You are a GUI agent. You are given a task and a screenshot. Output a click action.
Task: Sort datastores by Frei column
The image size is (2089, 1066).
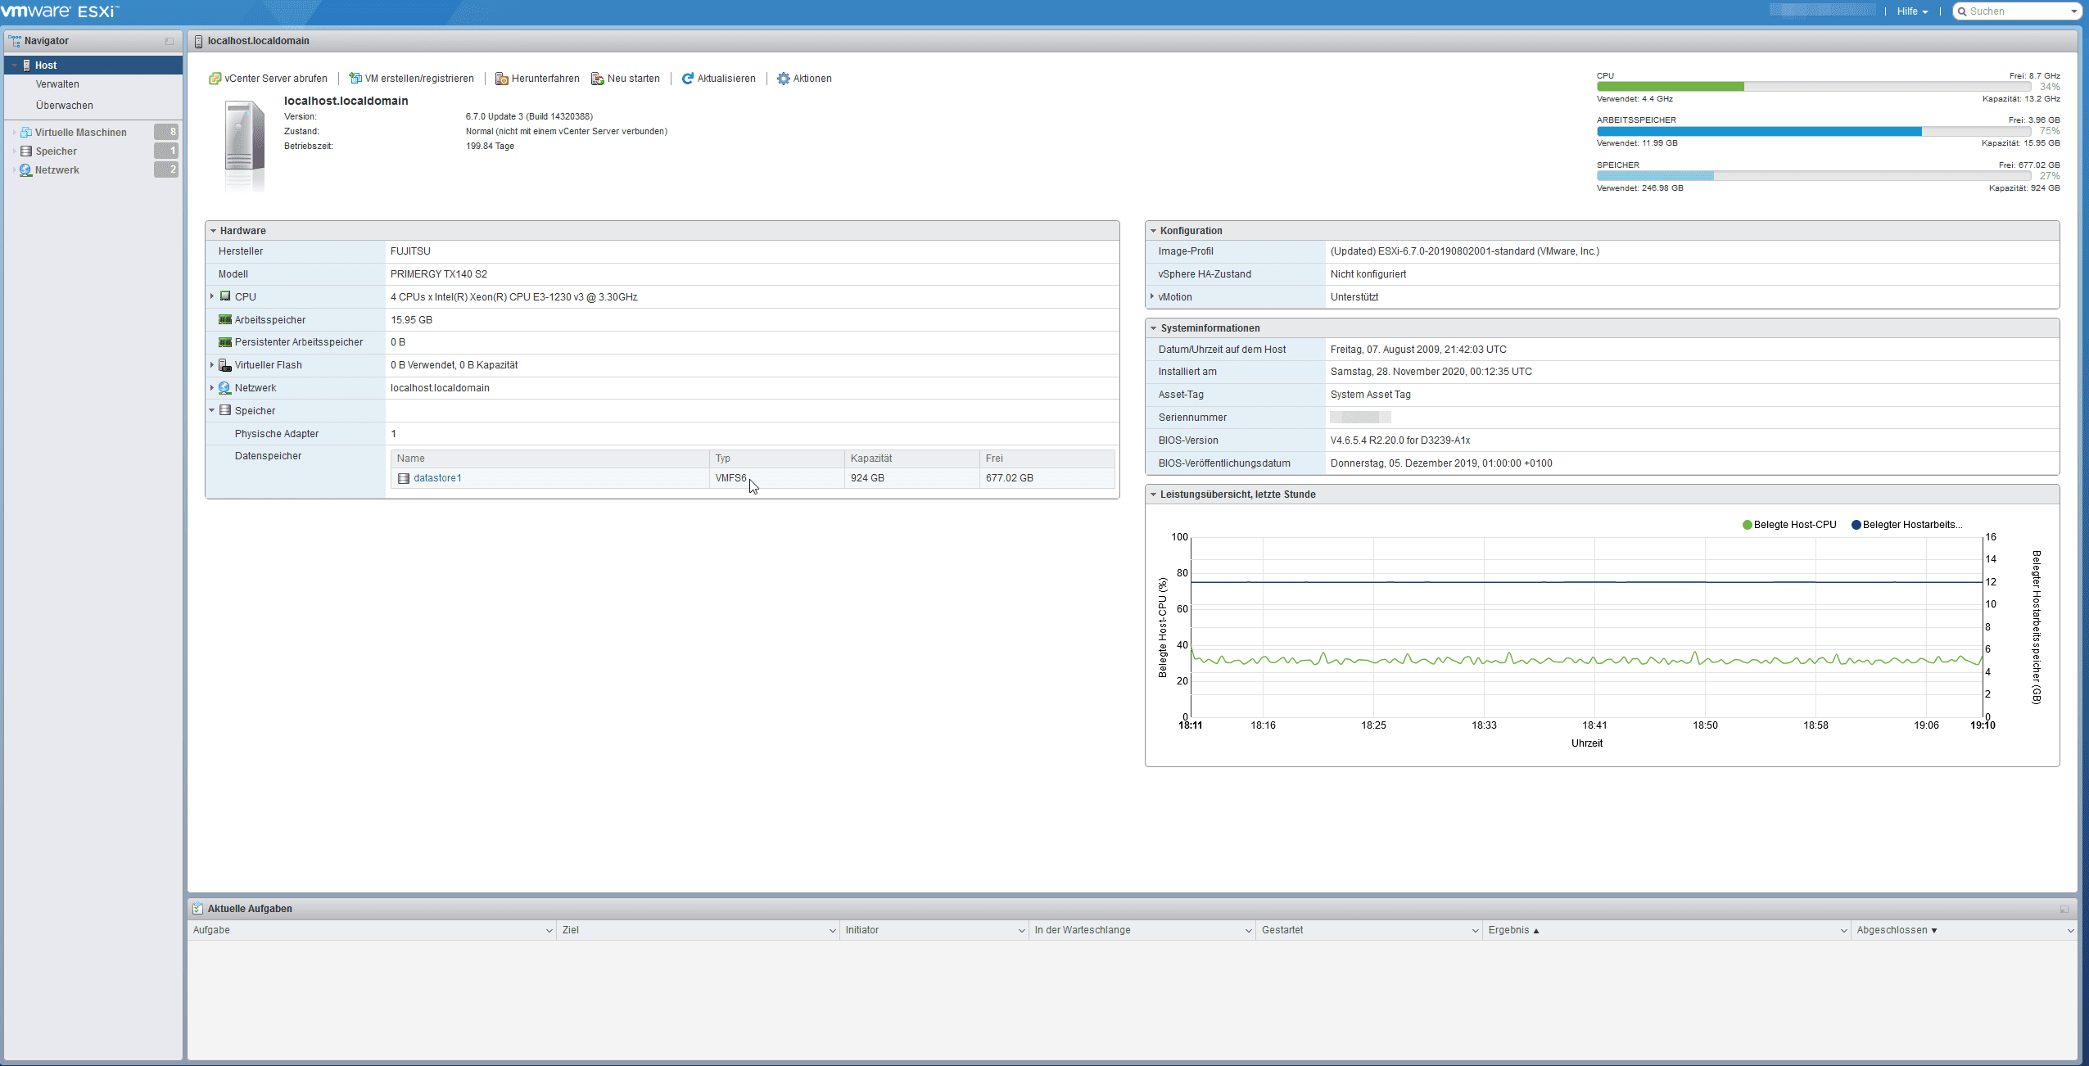[1047, 458]
